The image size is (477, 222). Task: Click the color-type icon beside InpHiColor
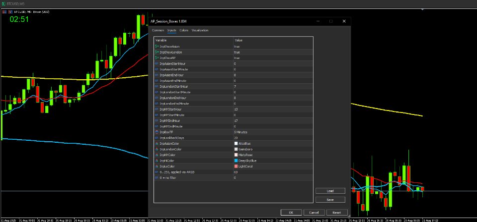pyautogui.click(x=157, y=161)
